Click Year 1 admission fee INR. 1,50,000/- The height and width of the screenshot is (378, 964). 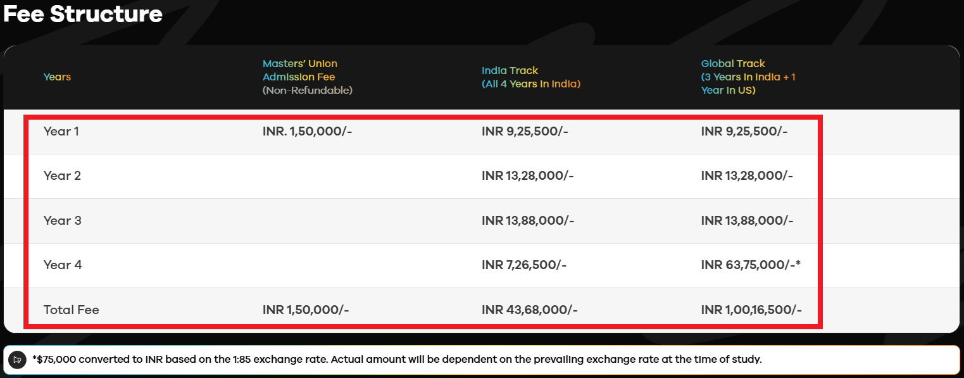[x=307, y=131]
